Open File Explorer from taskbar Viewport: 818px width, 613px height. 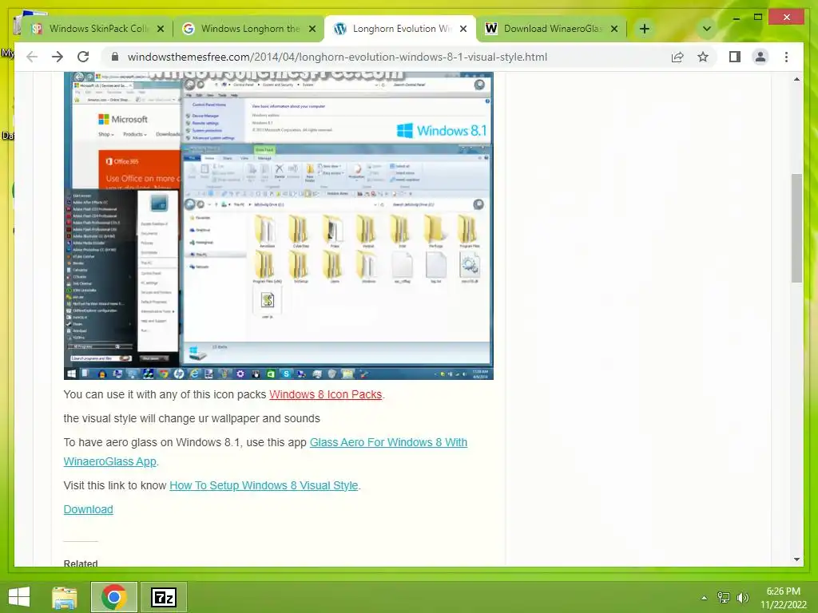[65, 597]
